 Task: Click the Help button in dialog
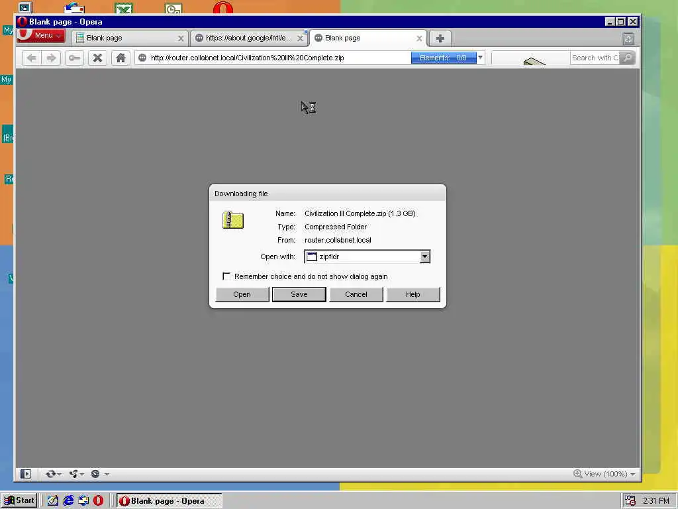pyautogui.click(x=413, y=294)
